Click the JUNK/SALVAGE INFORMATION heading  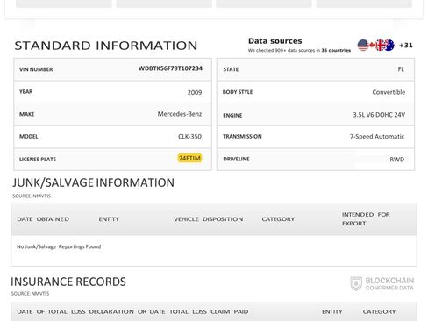click(93, 182)
